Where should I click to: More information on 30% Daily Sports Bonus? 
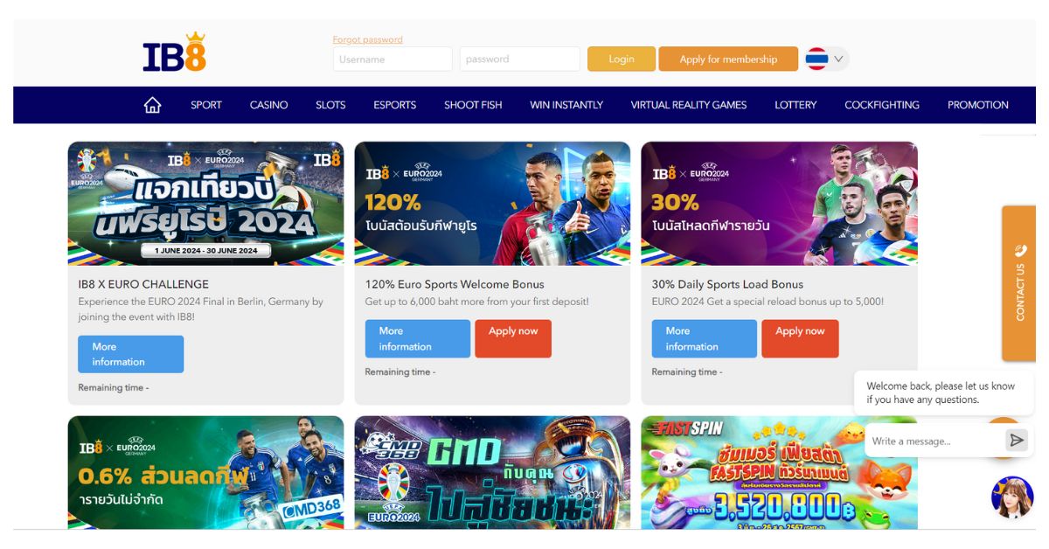tap(705, 338)
